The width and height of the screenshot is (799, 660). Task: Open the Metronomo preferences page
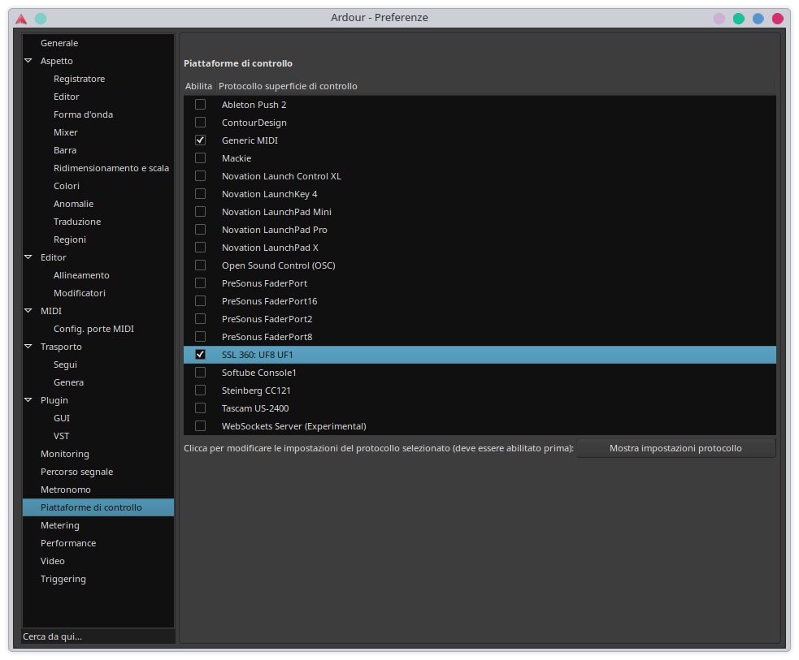click(x=66, y=490)
